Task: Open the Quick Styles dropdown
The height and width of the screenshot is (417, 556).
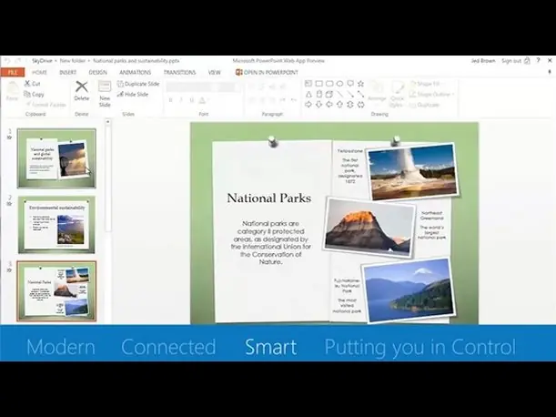Action: [x=397, y=94]
